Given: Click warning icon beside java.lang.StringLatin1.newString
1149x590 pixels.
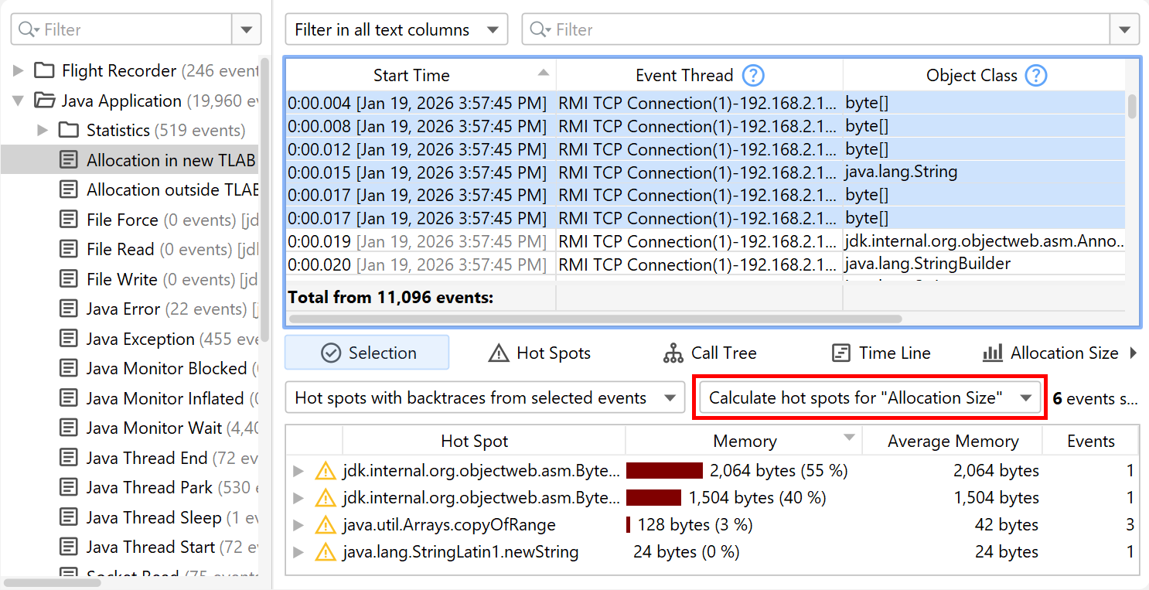Looking at the screenshot, I should coord(326,552).
